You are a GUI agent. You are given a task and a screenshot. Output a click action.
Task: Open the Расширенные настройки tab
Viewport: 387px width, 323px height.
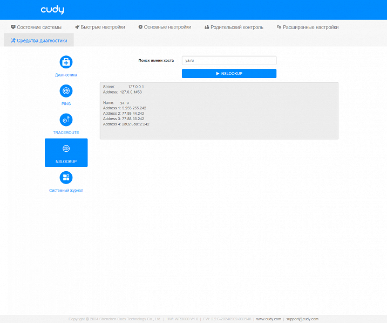(308, 27)
